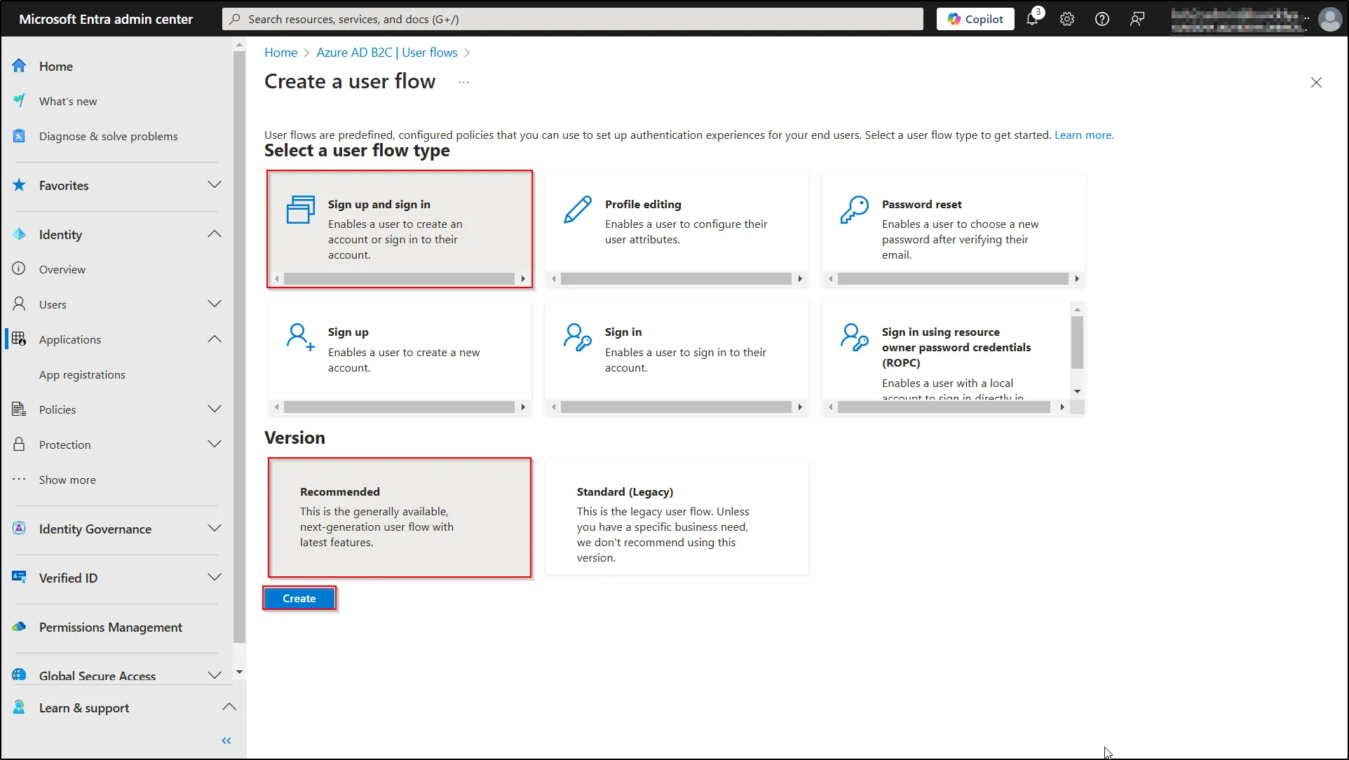Open the Copilot button
Viewport: 1349px width, 760px height.
pyautogui.click(x=975, y=19)
